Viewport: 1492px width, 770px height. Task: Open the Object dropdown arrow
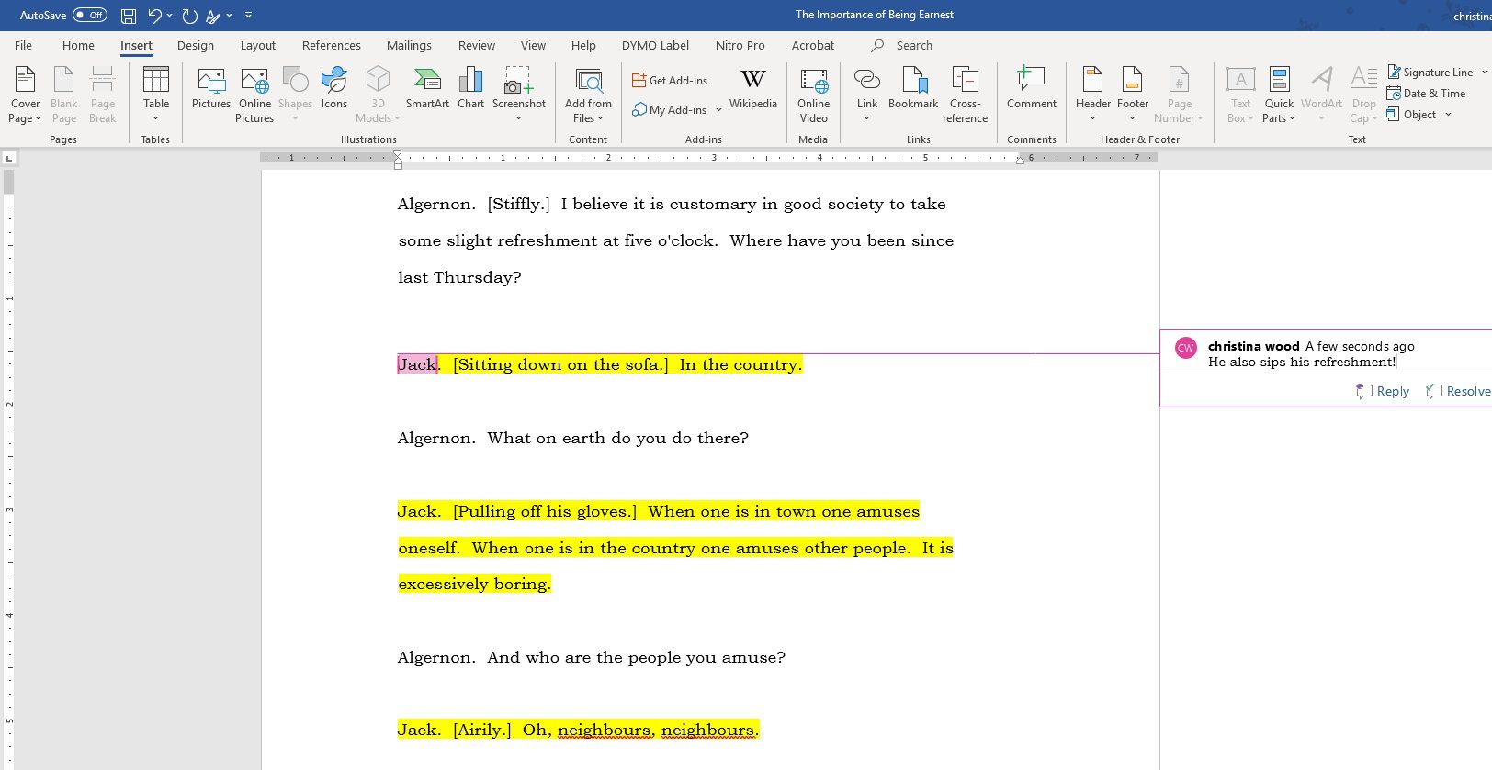coord(1448,115)
